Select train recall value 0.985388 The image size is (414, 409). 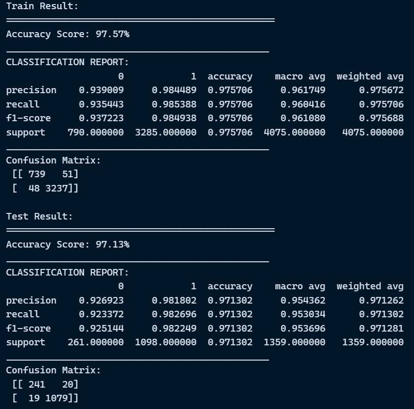(174, 104)
